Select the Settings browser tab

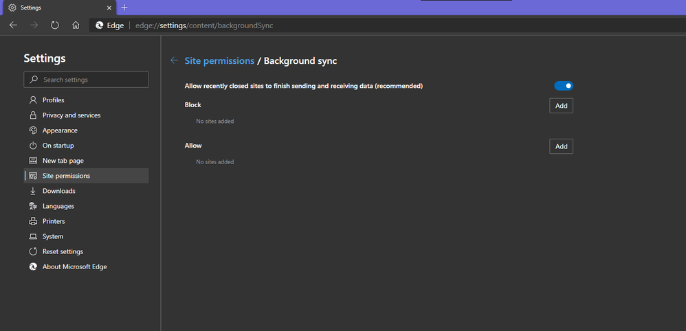click(x=58, y=8)
